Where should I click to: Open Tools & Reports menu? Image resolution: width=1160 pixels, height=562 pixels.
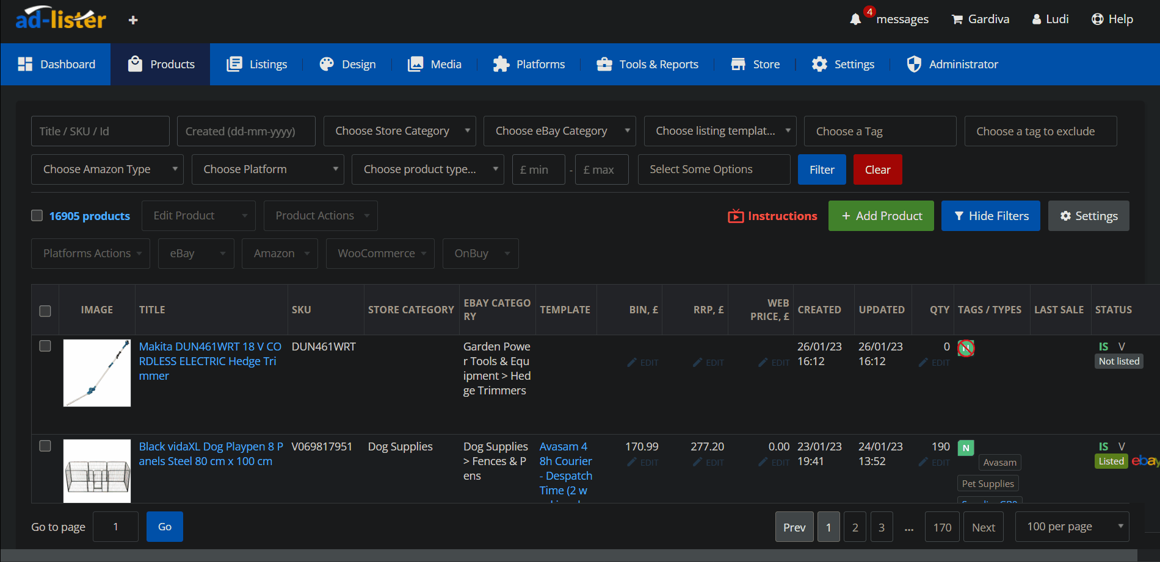pyautogui.click(x=647, y=64)
